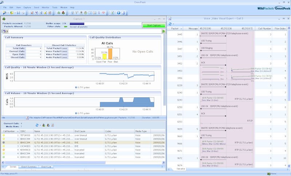Select the row with SSRC 13C443D3

click(x=83, y=146)
